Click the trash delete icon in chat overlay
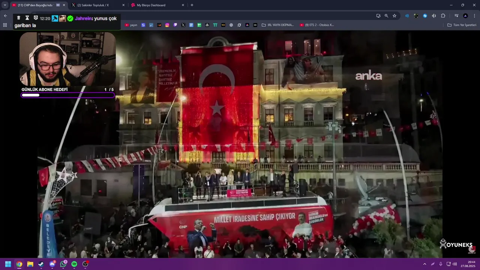This screenshot has width=480, height=270. 19,18
